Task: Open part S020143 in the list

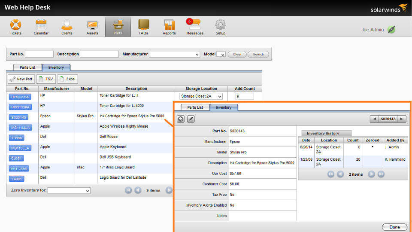Action: tap(18, 117)
